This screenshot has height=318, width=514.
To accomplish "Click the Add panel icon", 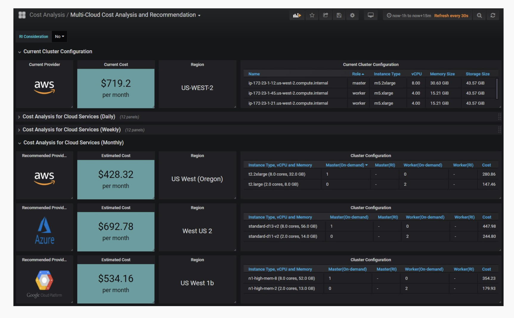I will [x=297, y=15].
